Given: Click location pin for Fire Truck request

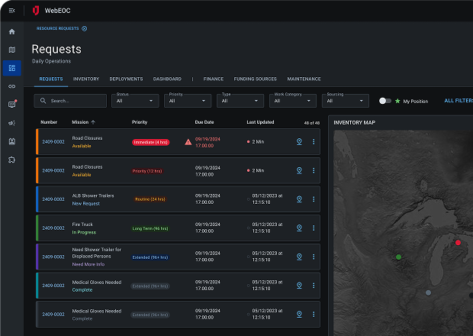Looking at the screenshot, I should point(299,228).
